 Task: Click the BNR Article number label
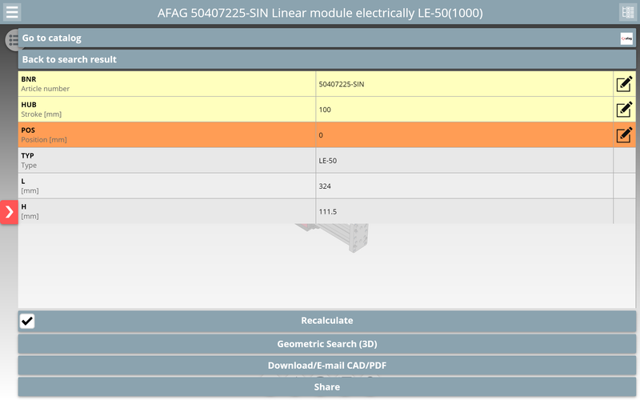pyautogui.click(x=46, y=84)
